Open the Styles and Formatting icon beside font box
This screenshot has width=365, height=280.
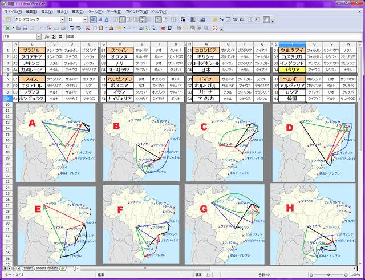tap(9, 19)
